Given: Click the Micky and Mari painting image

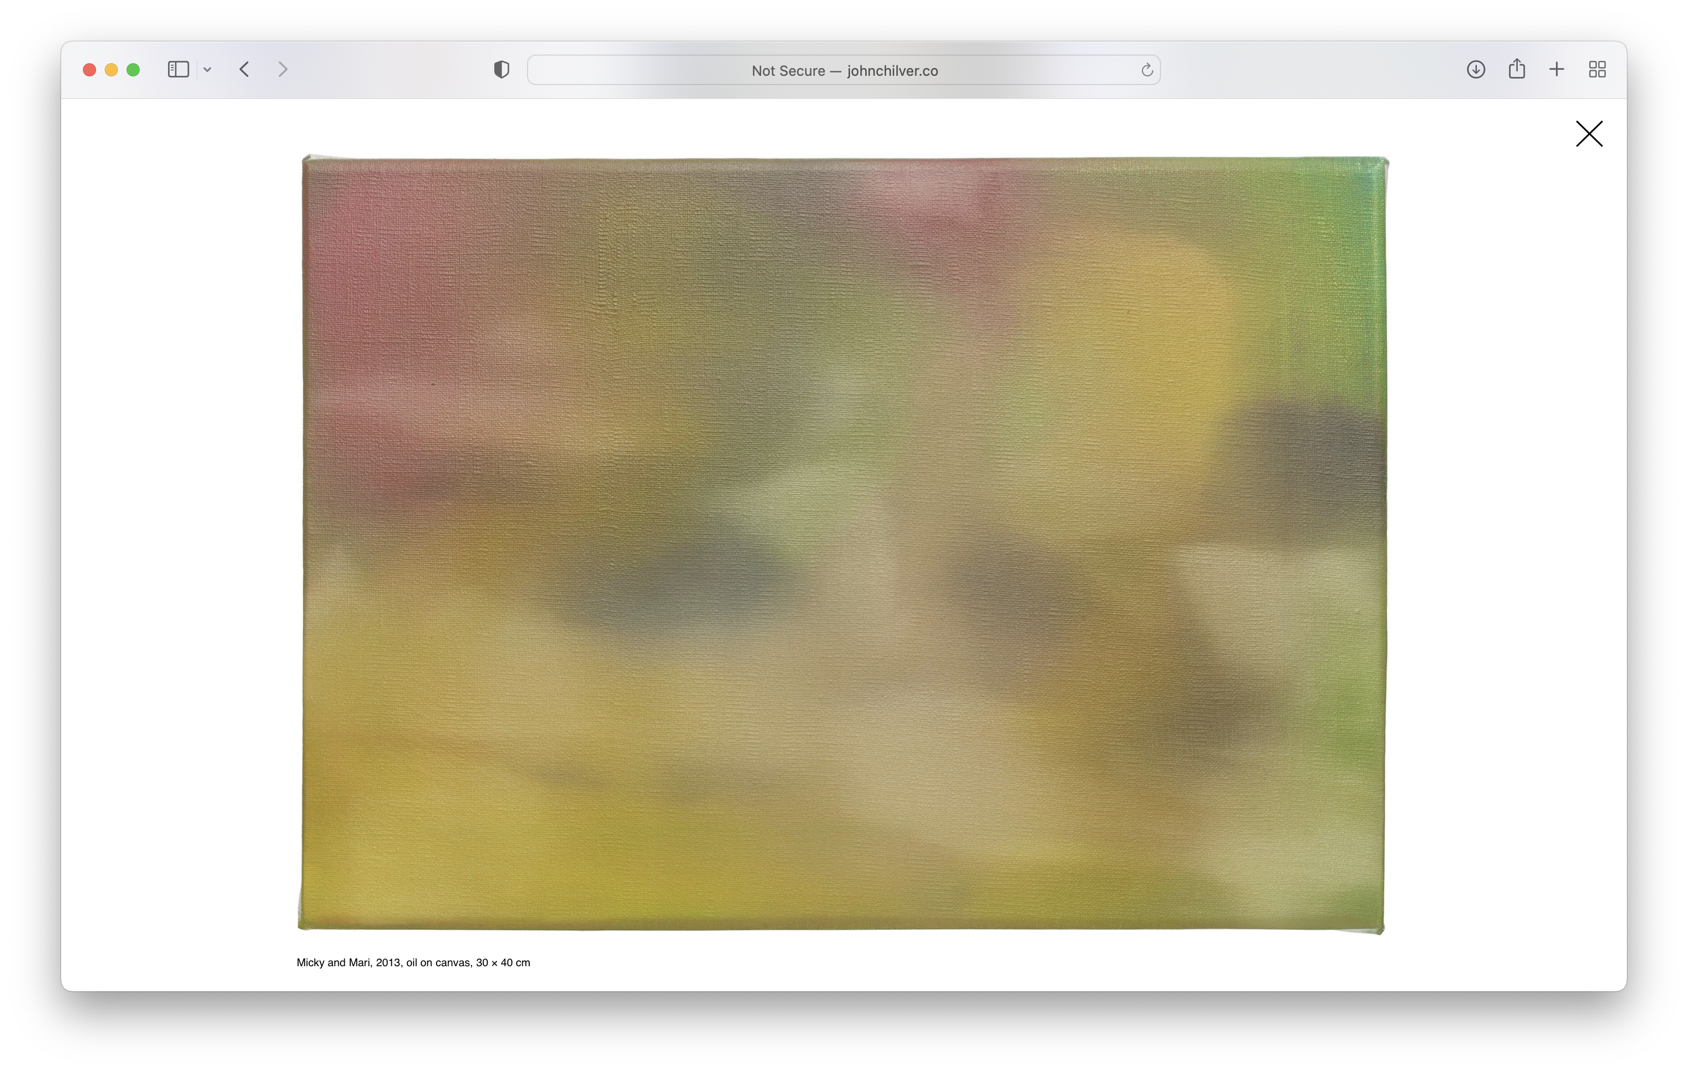Looking at the screenshot, I should tap(843, 544).
